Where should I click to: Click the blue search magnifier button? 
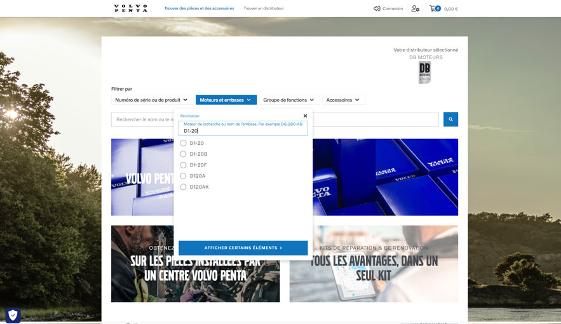(x=450, y=119)
